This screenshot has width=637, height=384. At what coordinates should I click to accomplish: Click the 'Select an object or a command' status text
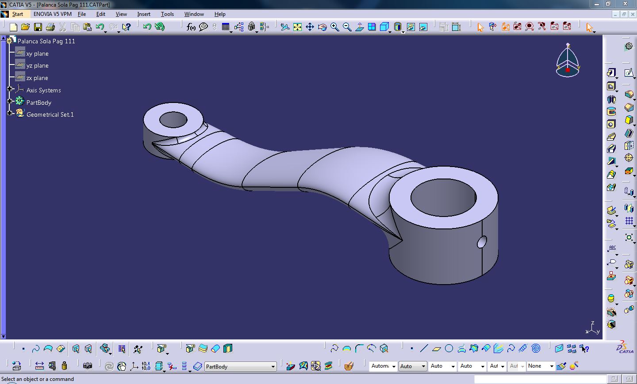[x=38, y=379]
